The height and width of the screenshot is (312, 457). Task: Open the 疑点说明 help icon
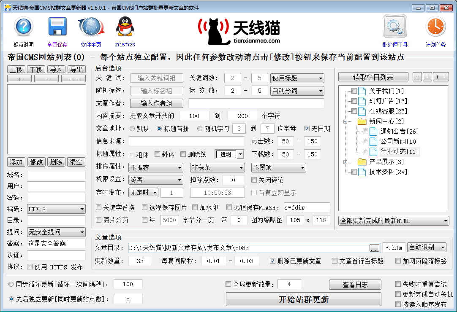point(23,27)
